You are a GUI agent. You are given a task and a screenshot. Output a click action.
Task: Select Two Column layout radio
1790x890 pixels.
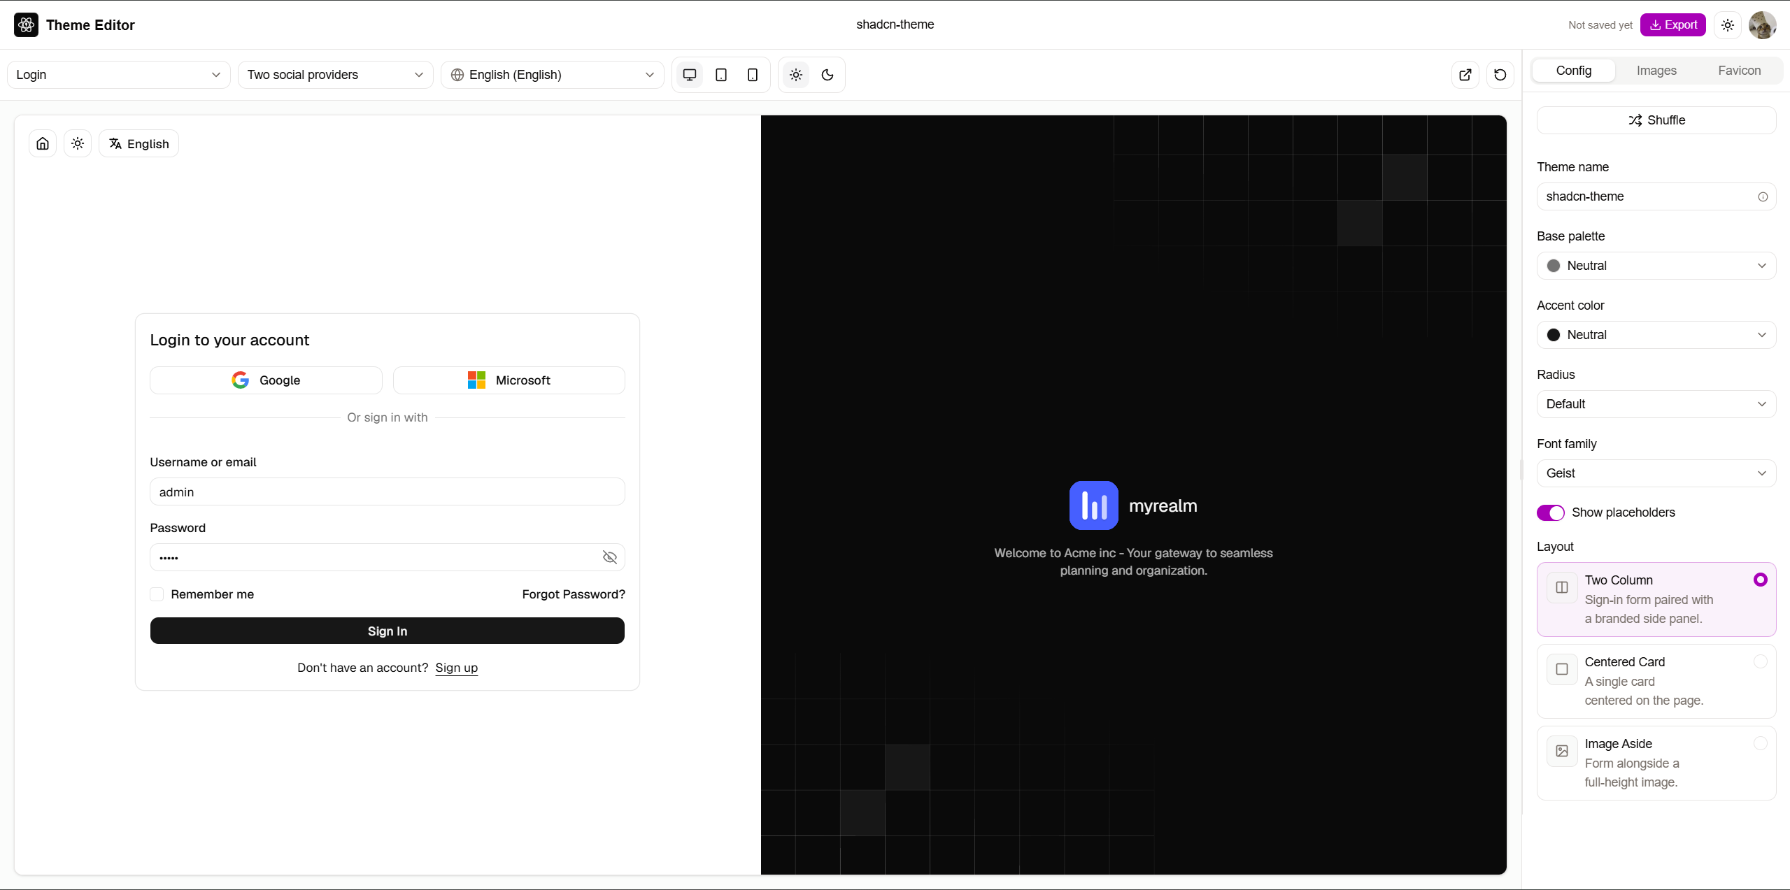[1761, 580]
